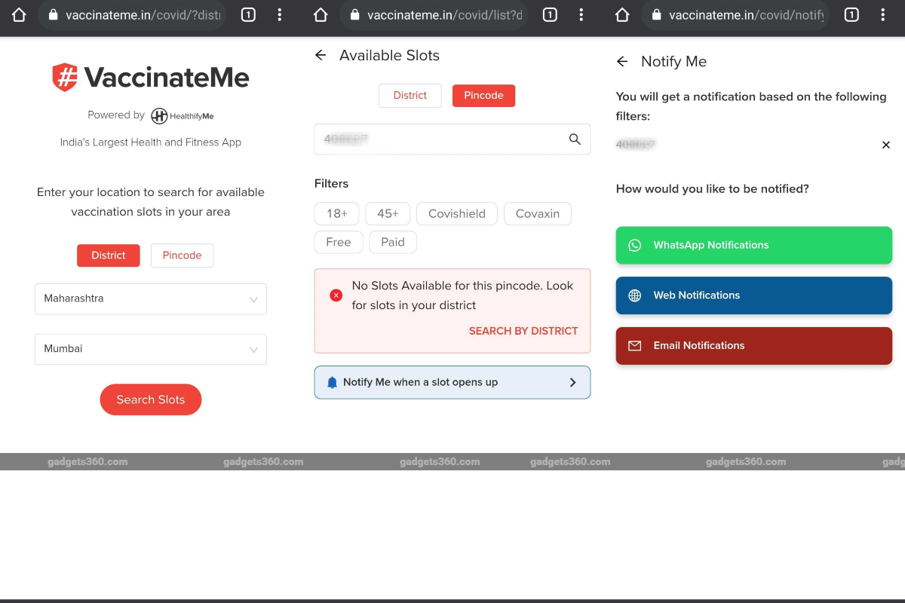Click the VaccinateMe shield logo
This screenshot has width=905, height=603.
tap(65, 77)
